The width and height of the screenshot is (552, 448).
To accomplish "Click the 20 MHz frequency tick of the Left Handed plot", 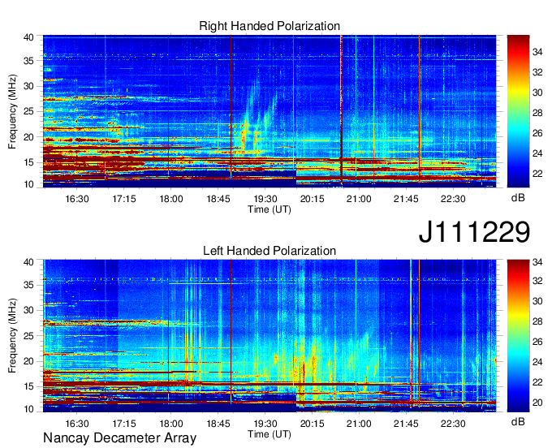I will (28, 361).
